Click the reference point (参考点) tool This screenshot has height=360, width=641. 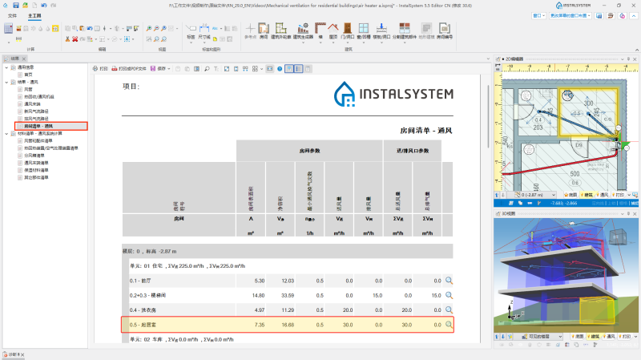pos(250,30)
